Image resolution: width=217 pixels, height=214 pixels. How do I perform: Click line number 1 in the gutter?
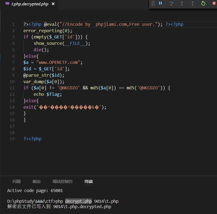(x=13, y=24)
